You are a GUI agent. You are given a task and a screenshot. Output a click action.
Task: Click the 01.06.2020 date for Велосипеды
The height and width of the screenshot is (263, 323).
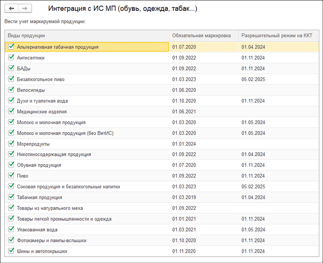184,90
